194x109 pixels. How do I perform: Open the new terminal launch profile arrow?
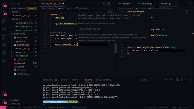pos(173,80)
